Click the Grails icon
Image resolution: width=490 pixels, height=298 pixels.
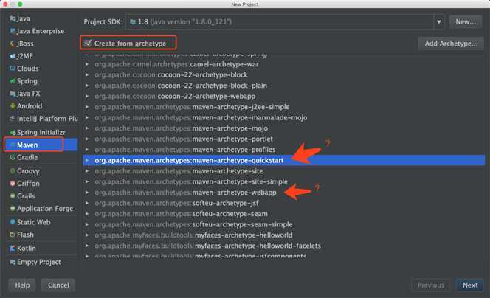(13, 196)
